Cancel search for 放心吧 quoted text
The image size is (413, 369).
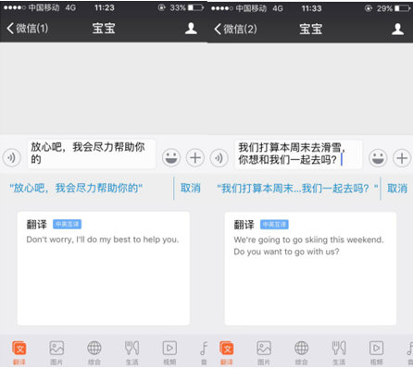191,188
